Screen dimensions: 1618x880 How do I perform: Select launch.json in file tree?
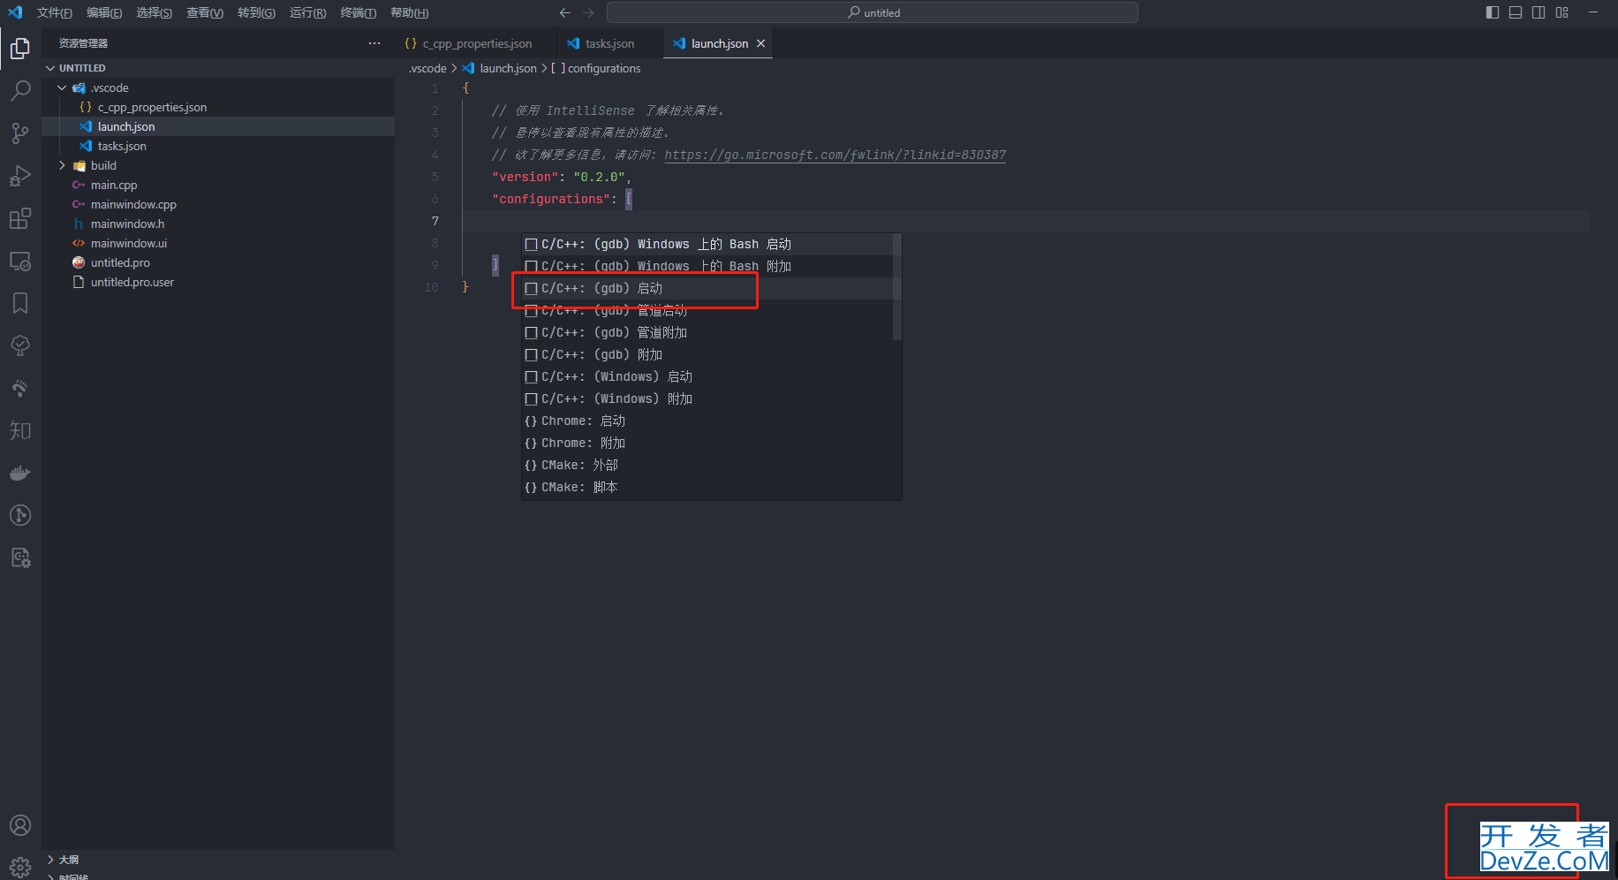(x=218, y=126)
